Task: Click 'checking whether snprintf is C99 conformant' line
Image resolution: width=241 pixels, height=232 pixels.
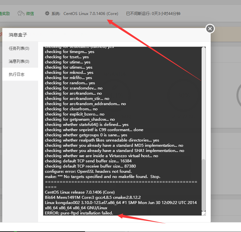Action: (x=94, y=130)
